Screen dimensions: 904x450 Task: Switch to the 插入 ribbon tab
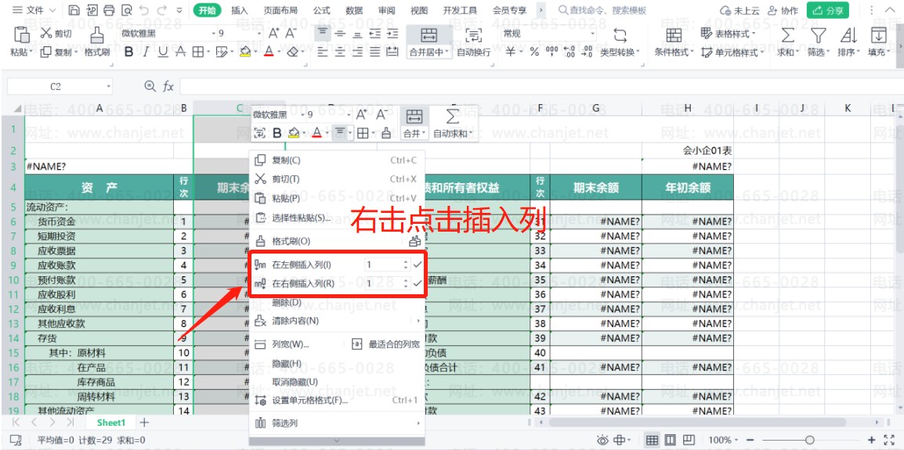(239, 10)
